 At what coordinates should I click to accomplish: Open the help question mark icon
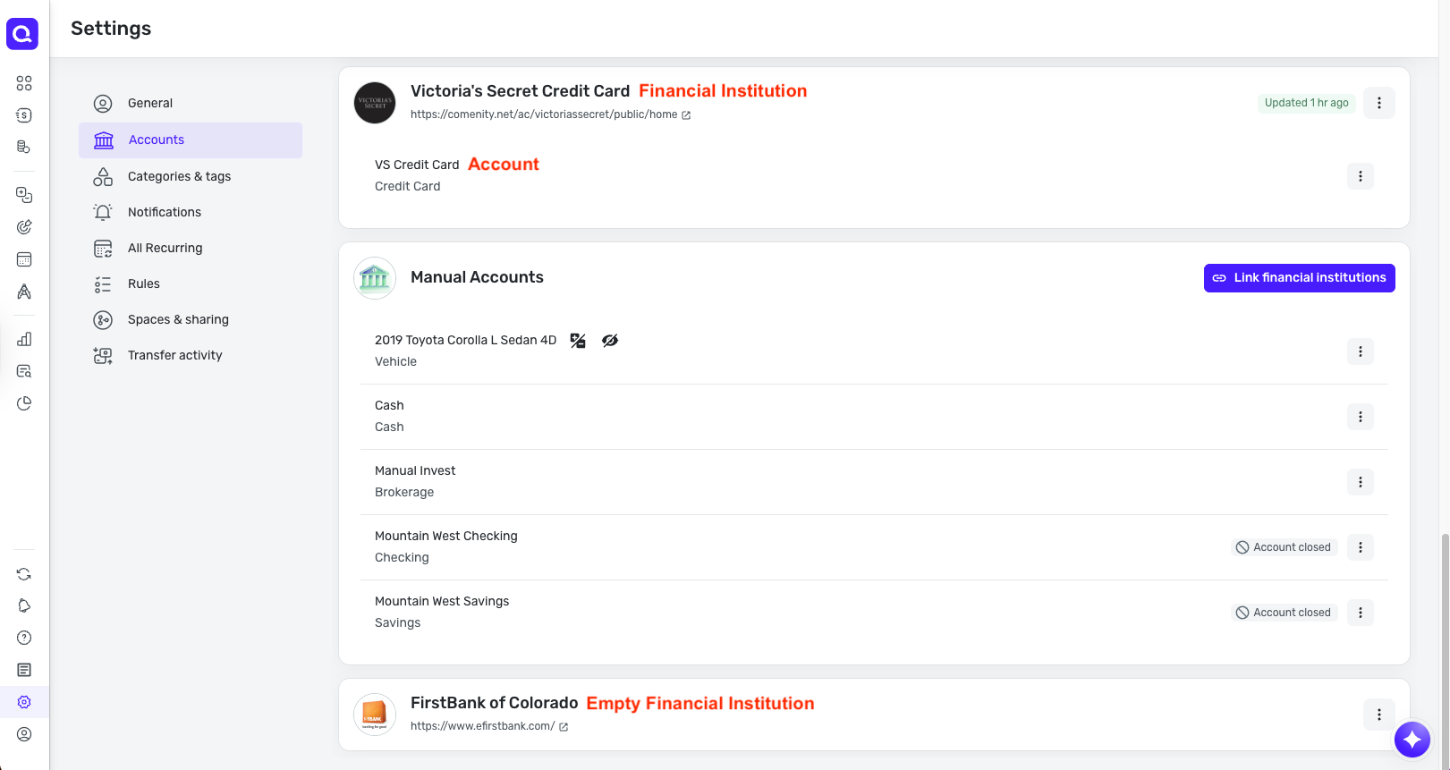coord(24,638)
